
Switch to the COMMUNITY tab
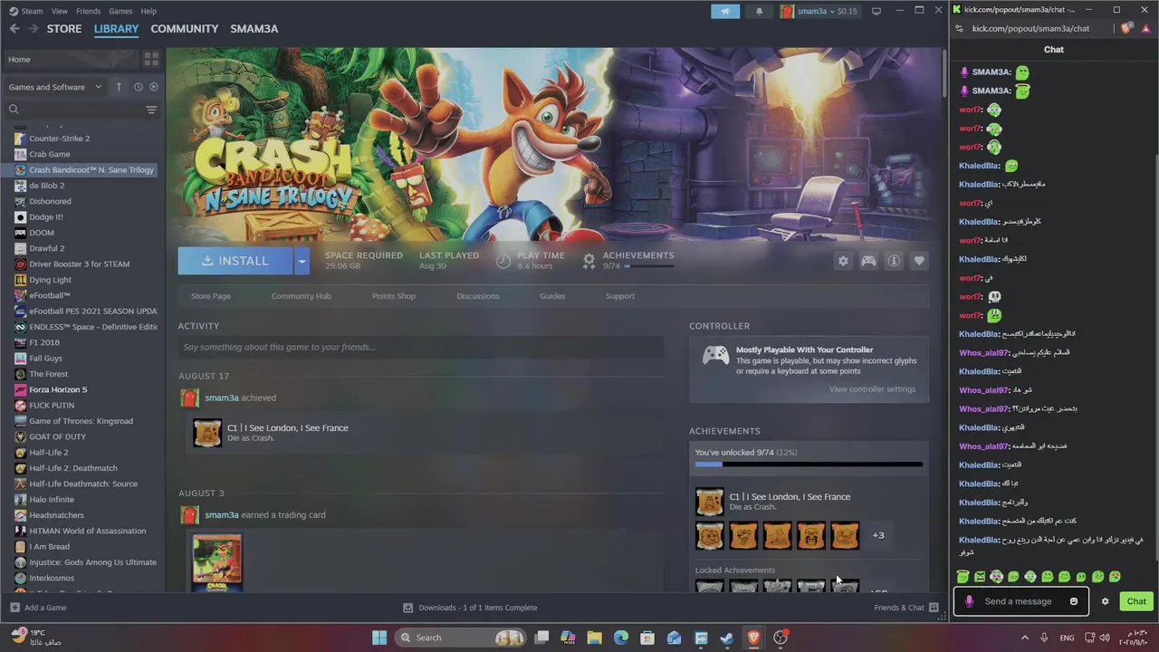185,29
